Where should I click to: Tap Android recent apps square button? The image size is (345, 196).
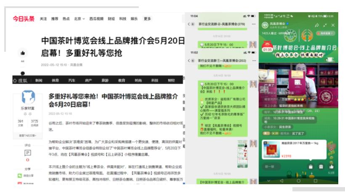315,181
